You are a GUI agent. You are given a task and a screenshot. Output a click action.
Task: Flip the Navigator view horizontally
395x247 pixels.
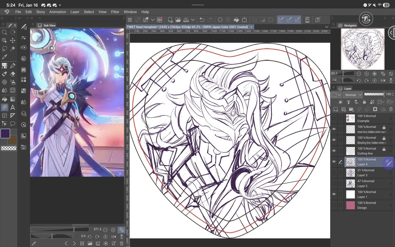click(382, 80)
